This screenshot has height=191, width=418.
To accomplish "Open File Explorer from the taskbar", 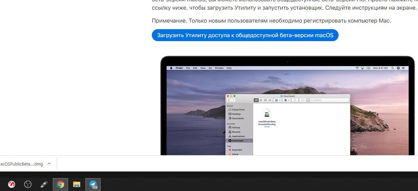I will click(x=77, y=184).
